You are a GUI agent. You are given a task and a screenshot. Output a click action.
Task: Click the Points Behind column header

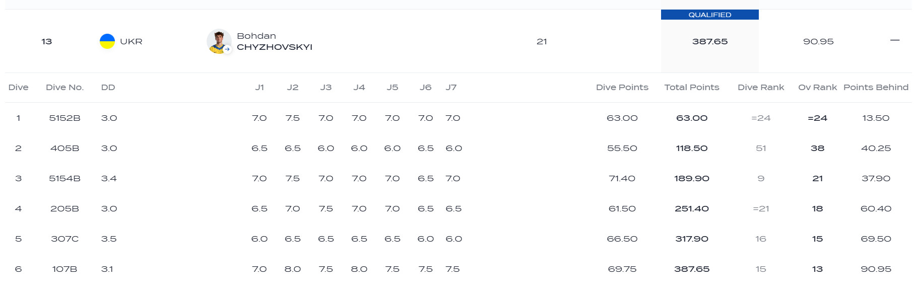click(876, 87)
